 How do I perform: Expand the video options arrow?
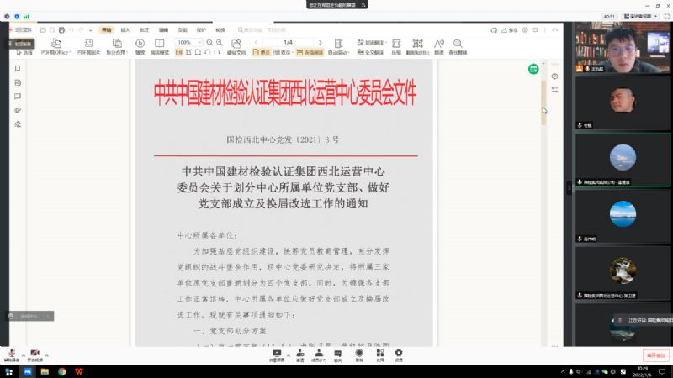(x=46, y=354)
